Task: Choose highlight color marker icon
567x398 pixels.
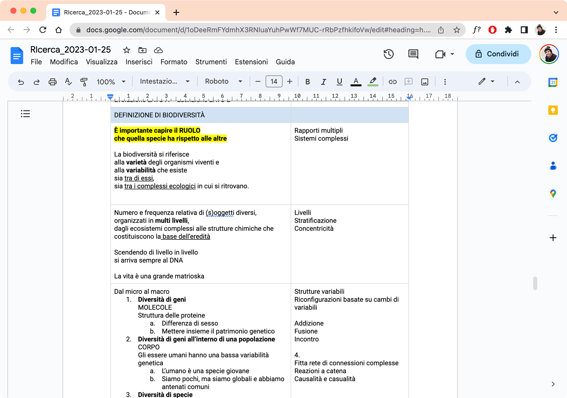Action: point(373,82)
